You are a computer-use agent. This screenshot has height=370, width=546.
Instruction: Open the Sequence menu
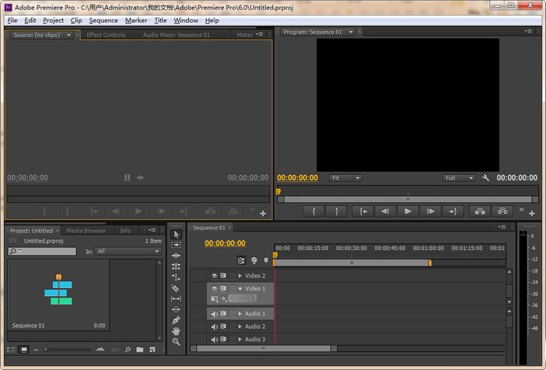pyautogui.click(x=104, y=20)
